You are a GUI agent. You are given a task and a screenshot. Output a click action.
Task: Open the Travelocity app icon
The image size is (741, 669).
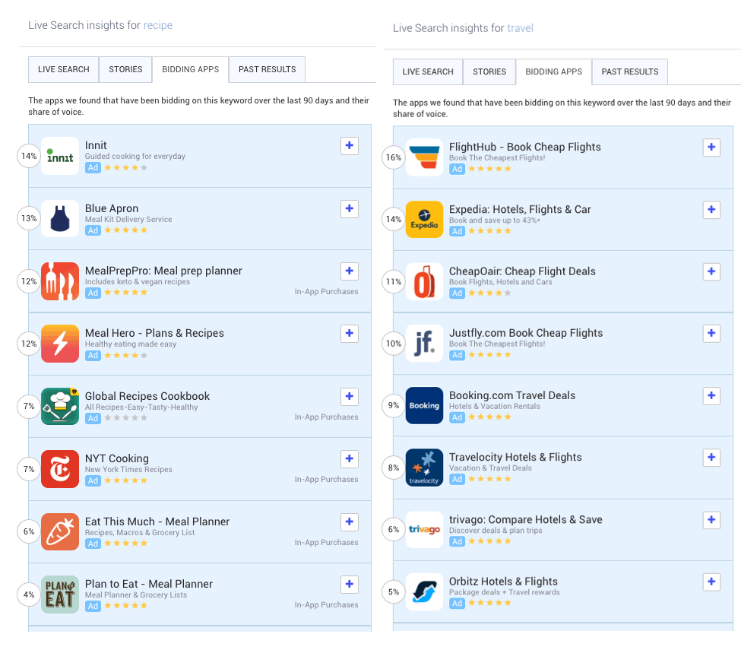(424, 468)
